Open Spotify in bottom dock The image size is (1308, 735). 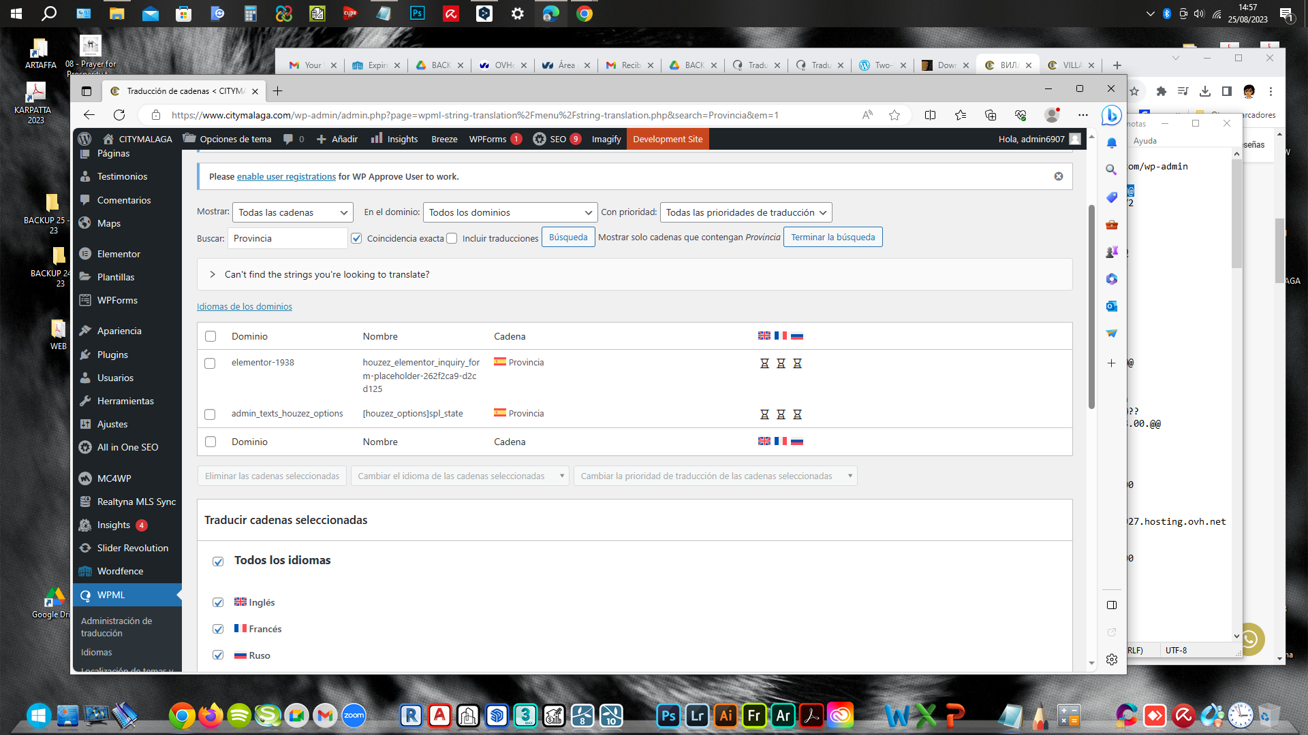pos(239,715)
